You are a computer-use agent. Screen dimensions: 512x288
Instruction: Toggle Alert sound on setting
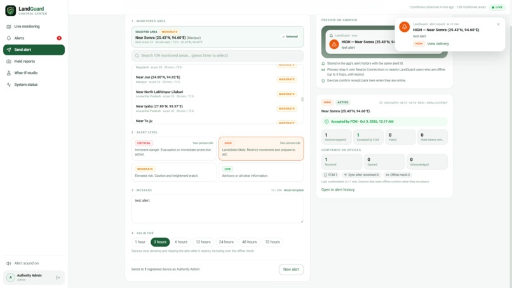tap(34, 263)
